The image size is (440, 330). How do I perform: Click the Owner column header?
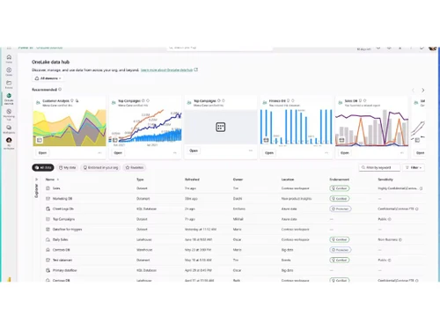coord(238,180)
